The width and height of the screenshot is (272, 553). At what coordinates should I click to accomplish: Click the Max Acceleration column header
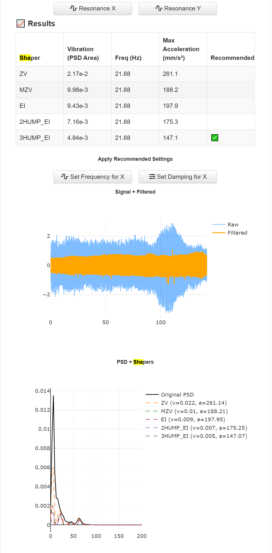[181, 49]
